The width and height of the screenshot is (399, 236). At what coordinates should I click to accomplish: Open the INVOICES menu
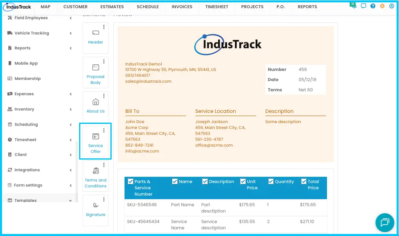[182, 7]
